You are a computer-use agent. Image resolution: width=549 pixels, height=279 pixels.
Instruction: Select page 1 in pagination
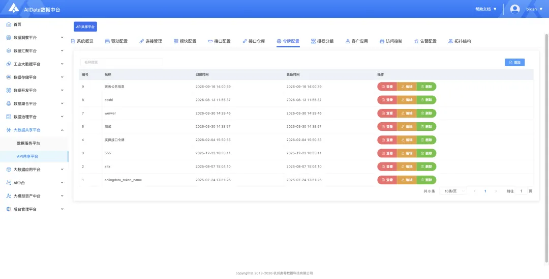(x=485, y=191)
